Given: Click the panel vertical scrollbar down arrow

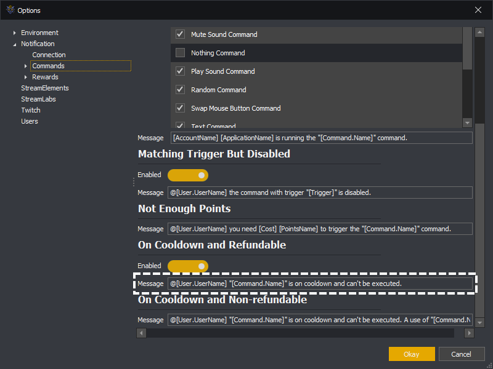Looking at the screenshot, I should point(479,322).
